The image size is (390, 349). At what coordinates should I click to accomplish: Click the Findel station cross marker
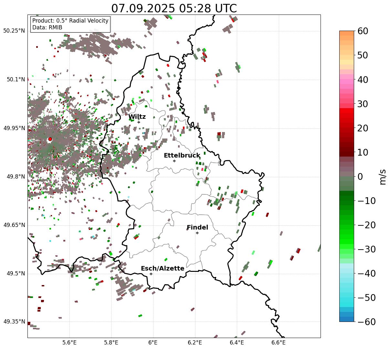pyautogui.click(x=197, y=233)
